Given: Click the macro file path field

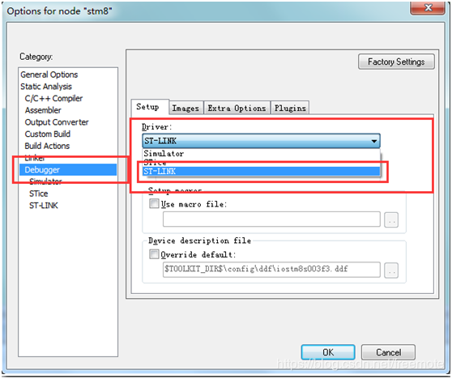Looking at the screenshot, I should tap(271, 219).
